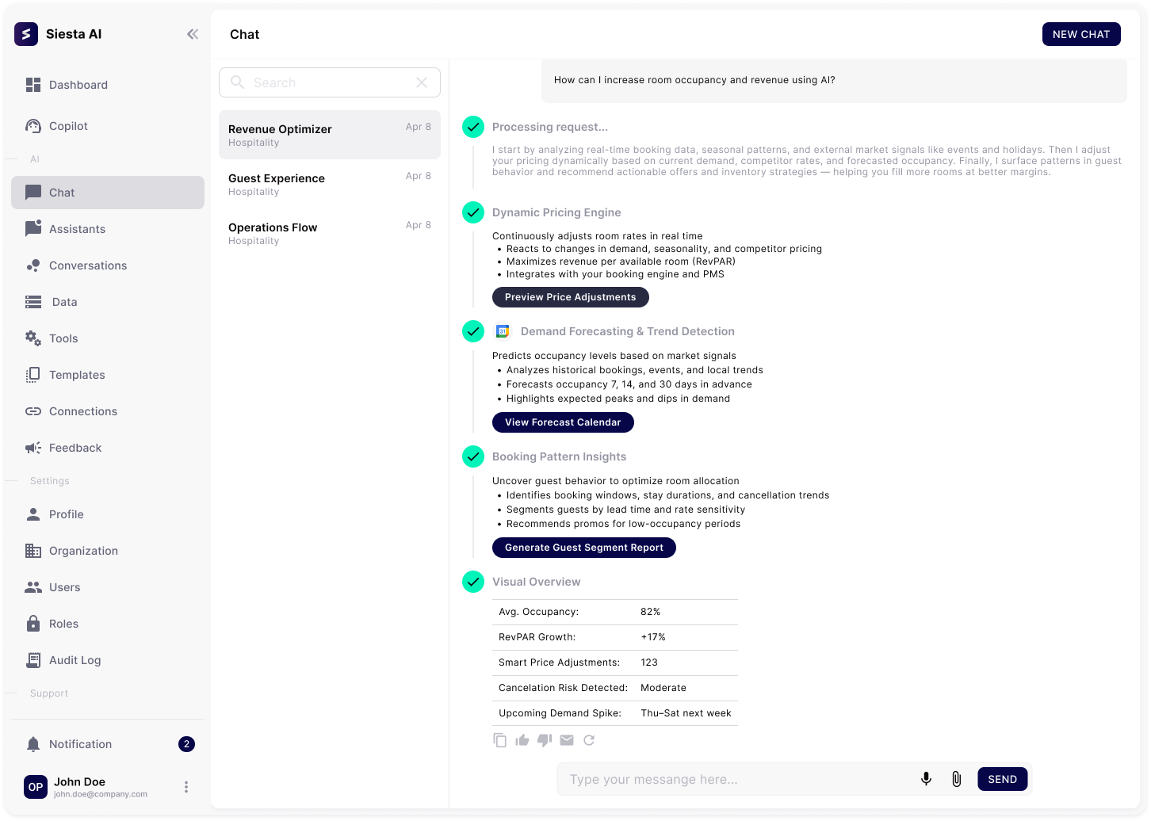Click the email response icon
Screen dimensions: 1151x821
coord(566,740)
